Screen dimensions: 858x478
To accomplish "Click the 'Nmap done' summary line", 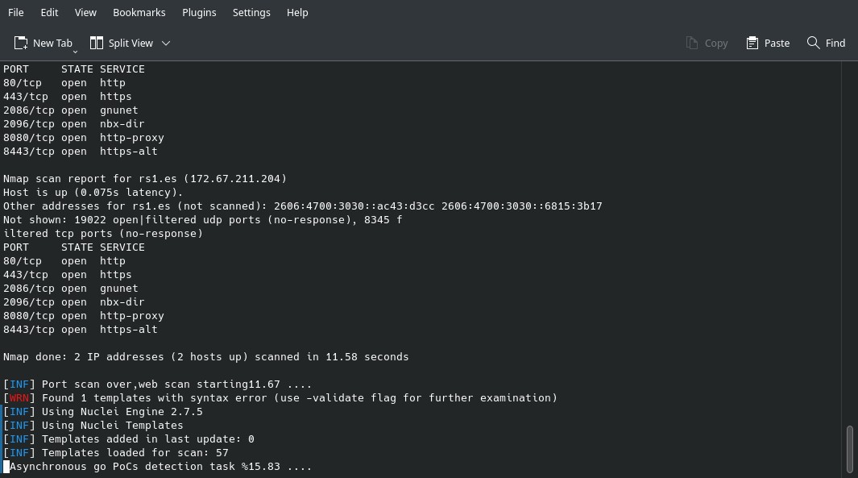I will (x=205, y=357).
